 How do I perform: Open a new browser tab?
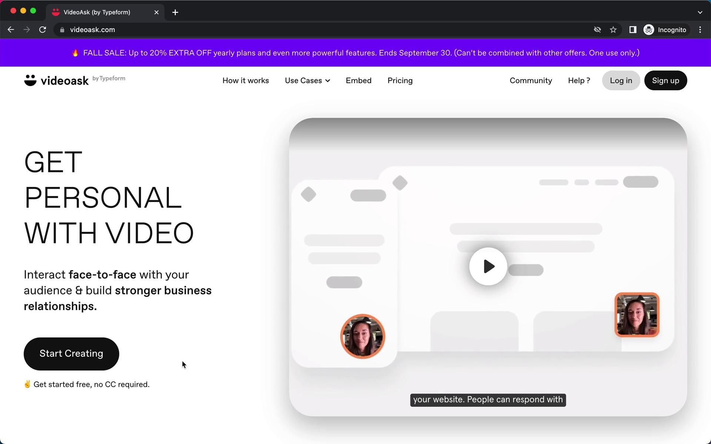(175, 12)
